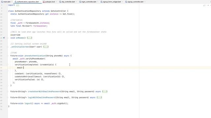Open the inspections widget at editor top-right
The width and height of the screenshot is (211, 118).
[x=204, y=5]
